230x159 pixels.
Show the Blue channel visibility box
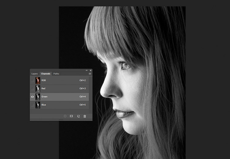33,105
